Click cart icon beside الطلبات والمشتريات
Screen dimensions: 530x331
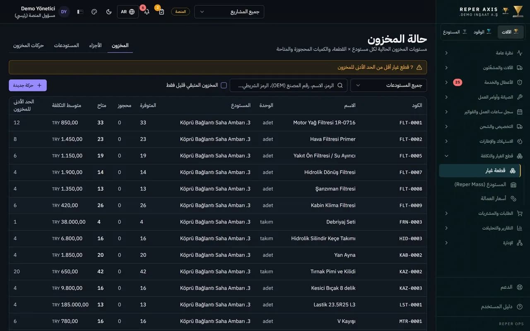tap(520, 213)
